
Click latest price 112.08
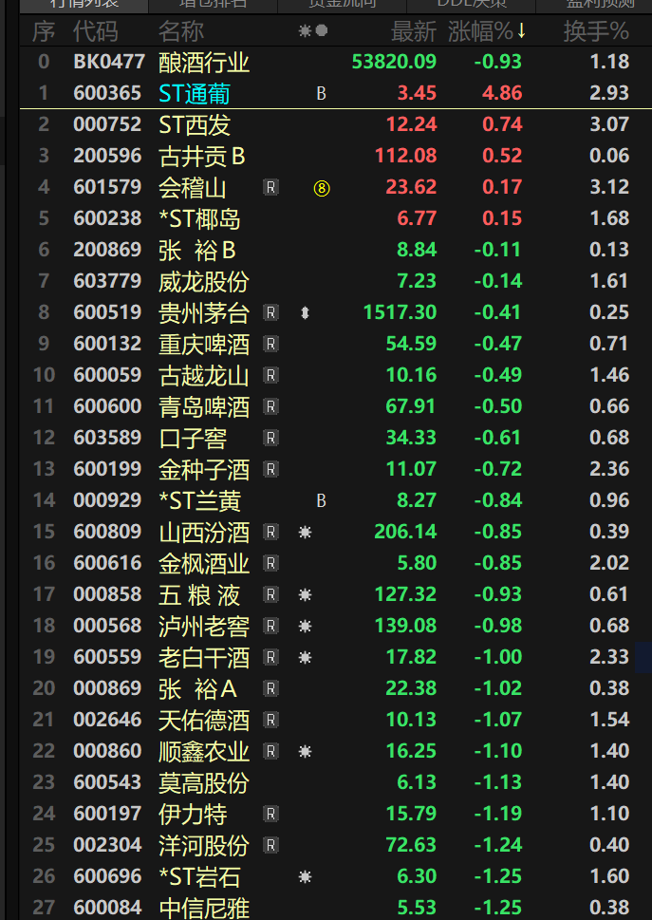point(406,156)
